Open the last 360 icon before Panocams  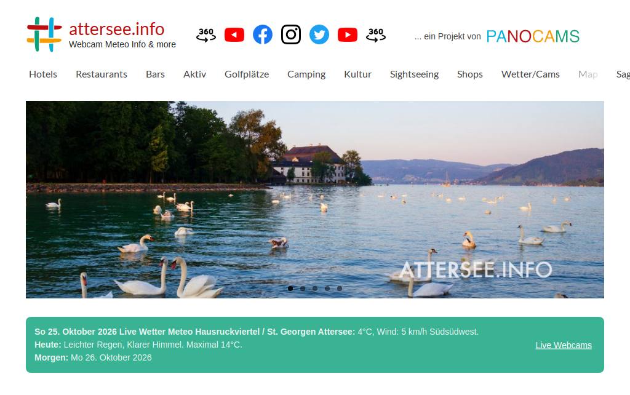[x=376, y=34]
